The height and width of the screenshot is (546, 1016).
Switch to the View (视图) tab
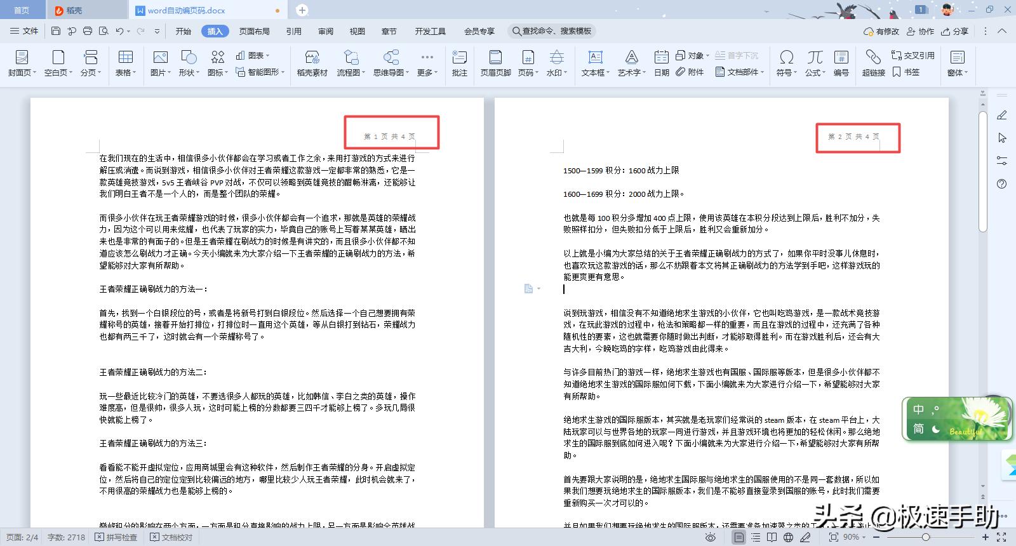[x=358, y=31]
